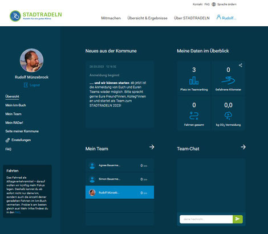Open FAQ in the sidebar
268x234 pixels.
coord(8,149)
